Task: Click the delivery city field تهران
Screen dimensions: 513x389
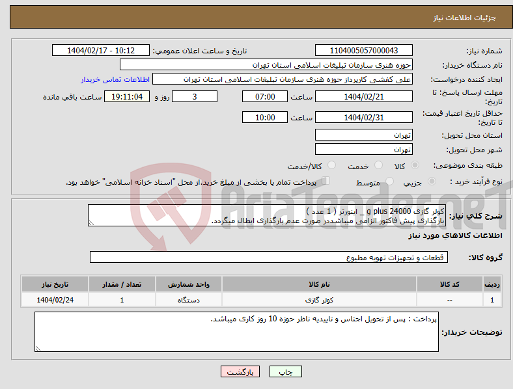Action: (363, 149)
